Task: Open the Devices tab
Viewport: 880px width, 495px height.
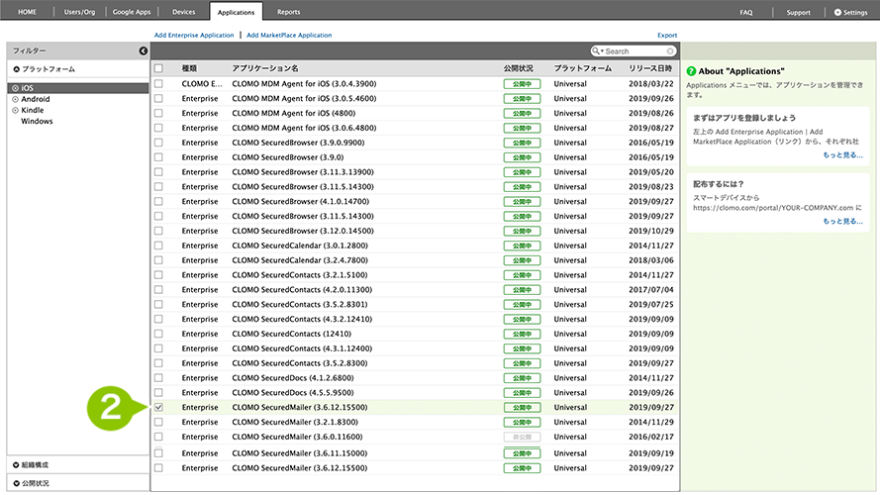Action: click(183, 12)
